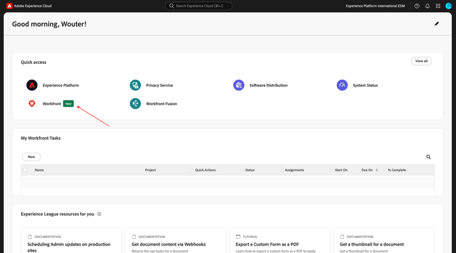Sort by the Due On column header
The height and width of the screenshot is (253, 456).
pyautogui.click(x=367, y=170)
